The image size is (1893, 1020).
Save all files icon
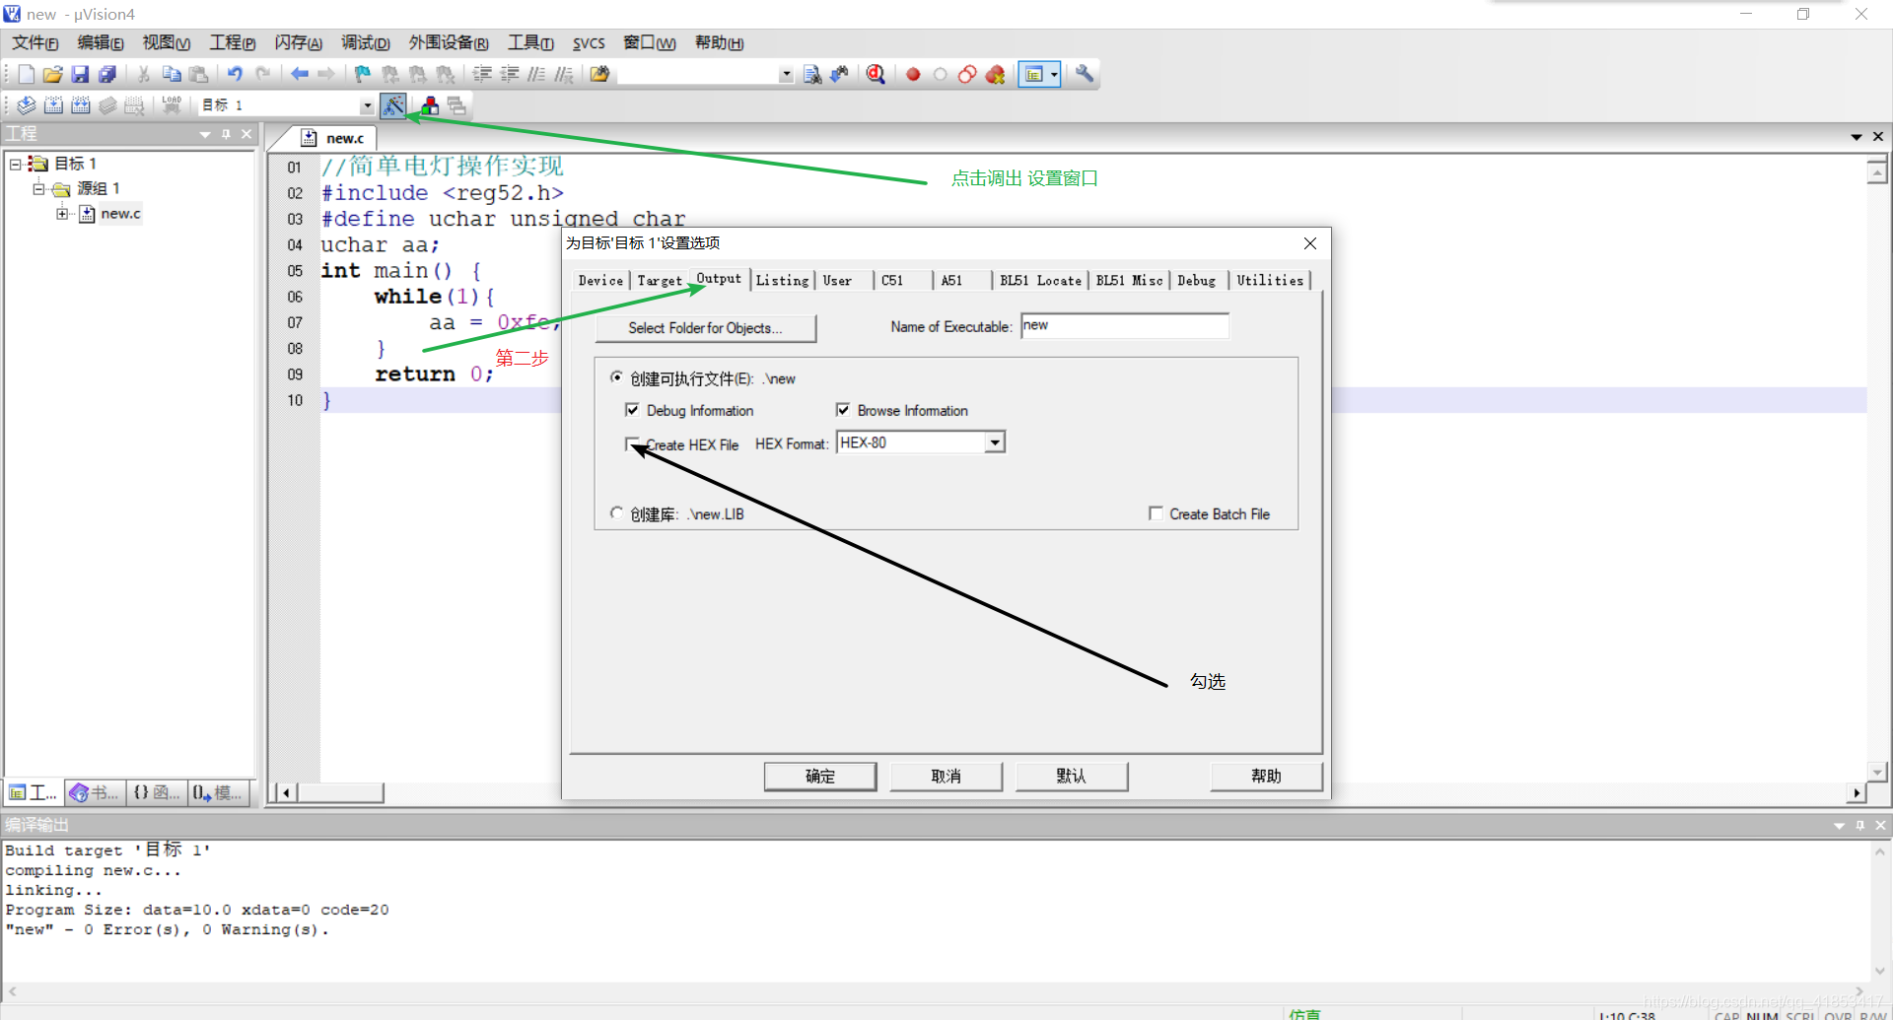(x=107, y=74)
